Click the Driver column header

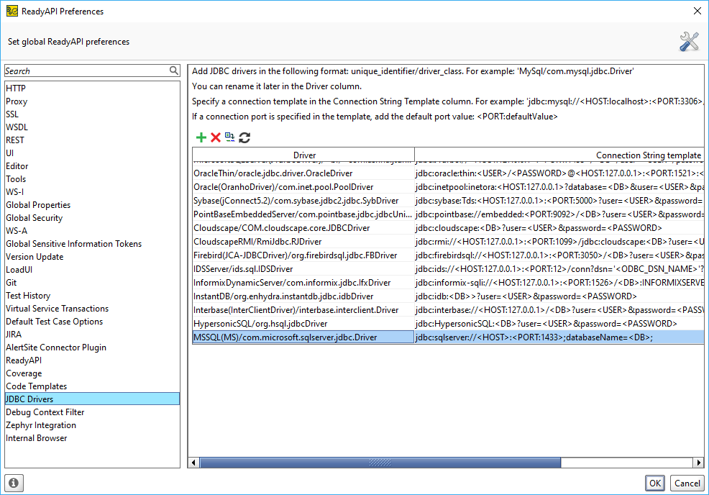(x=303, y=155)
